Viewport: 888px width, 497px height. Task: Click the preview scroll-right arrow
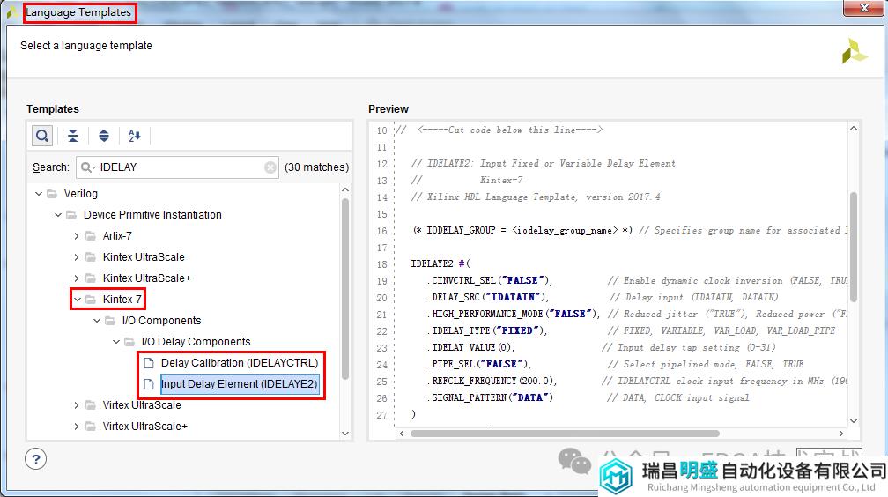pyautogui.click(x=841, y=434)
